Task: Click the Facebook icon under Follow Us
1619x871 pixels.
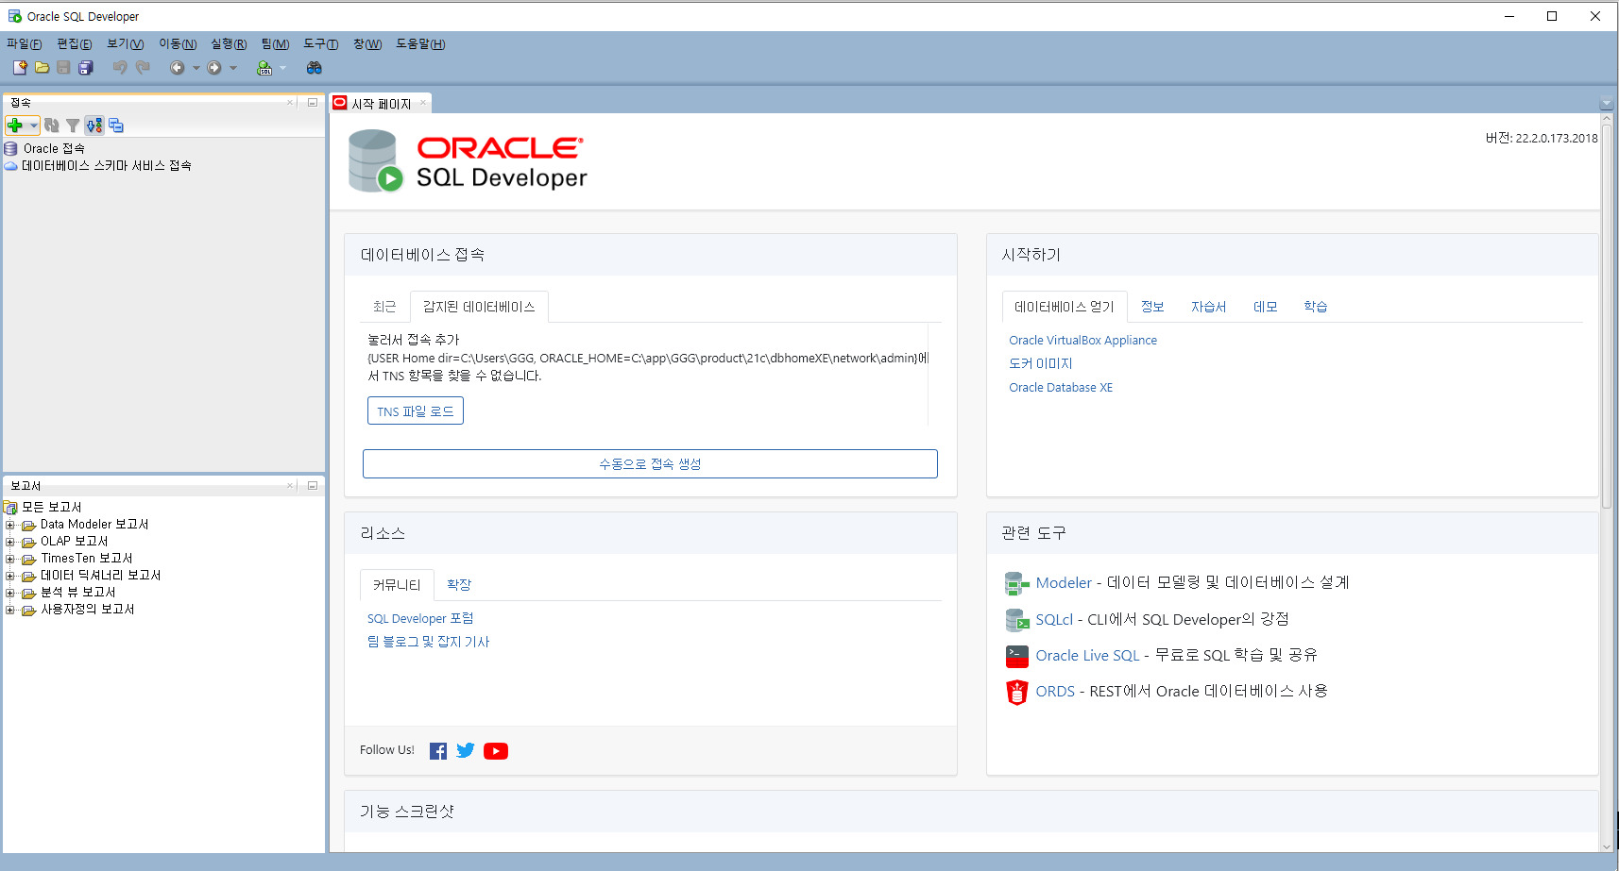Action: (438, 751)
